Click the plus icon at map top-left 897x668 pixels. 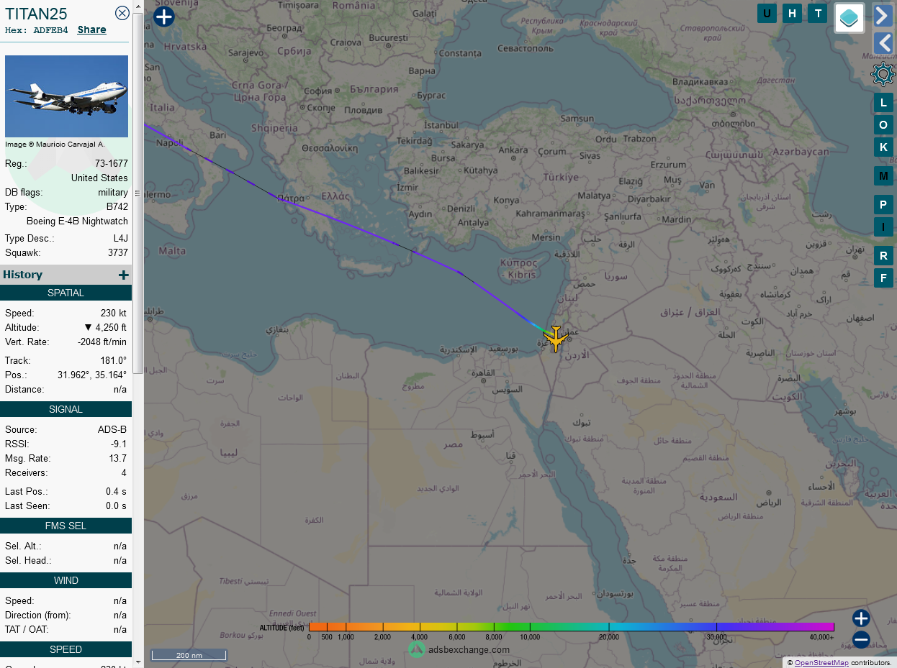click(164, 16)
